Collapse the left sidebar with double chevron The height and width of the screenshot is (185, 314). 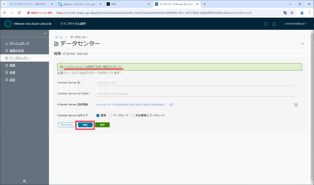pos(45,33)
